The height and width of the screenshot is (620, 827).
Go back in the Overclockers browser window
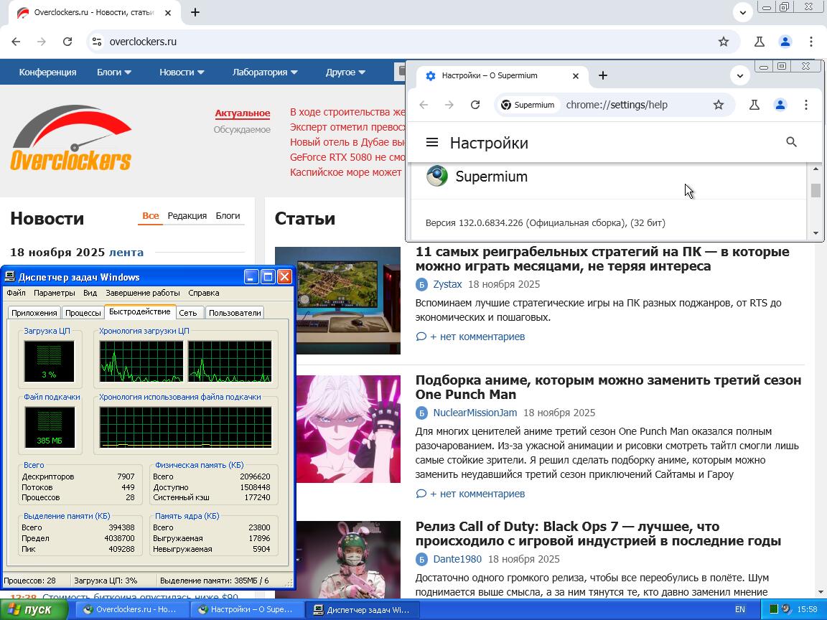[16, 42]
